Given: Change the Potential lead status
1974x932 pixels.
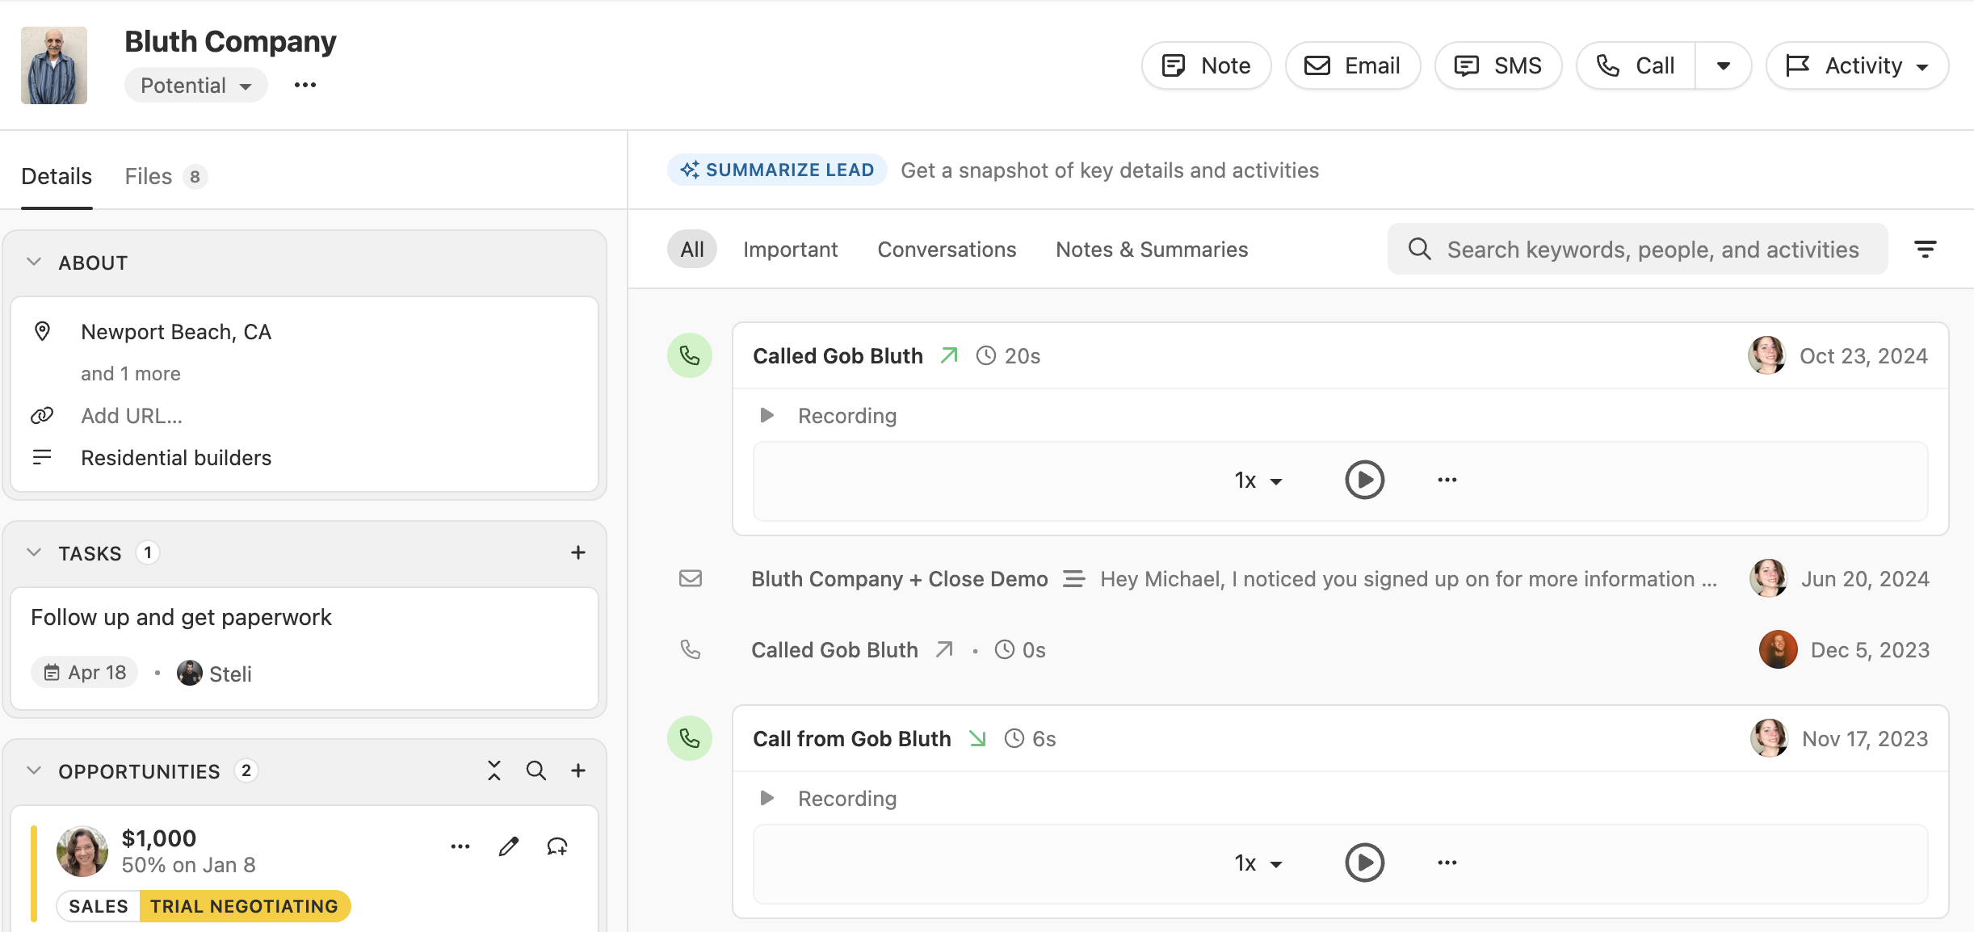Looking at the screenshot, I should click(x=196, y=86).
